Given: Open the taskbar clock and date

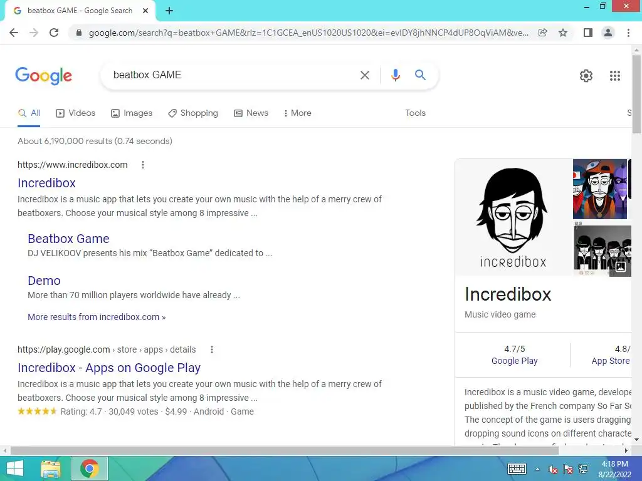Looking at the screenshot, I should click(x=614, y=469).
